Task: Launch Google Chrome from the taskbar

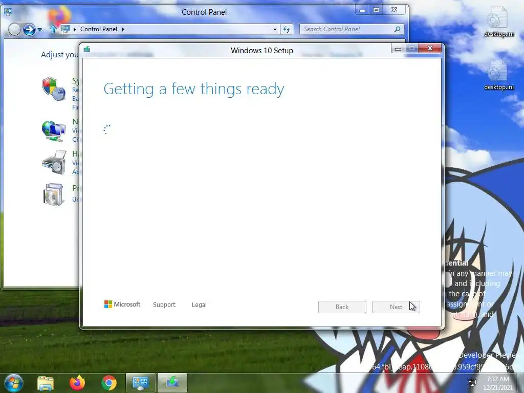Action: (109, 383)
